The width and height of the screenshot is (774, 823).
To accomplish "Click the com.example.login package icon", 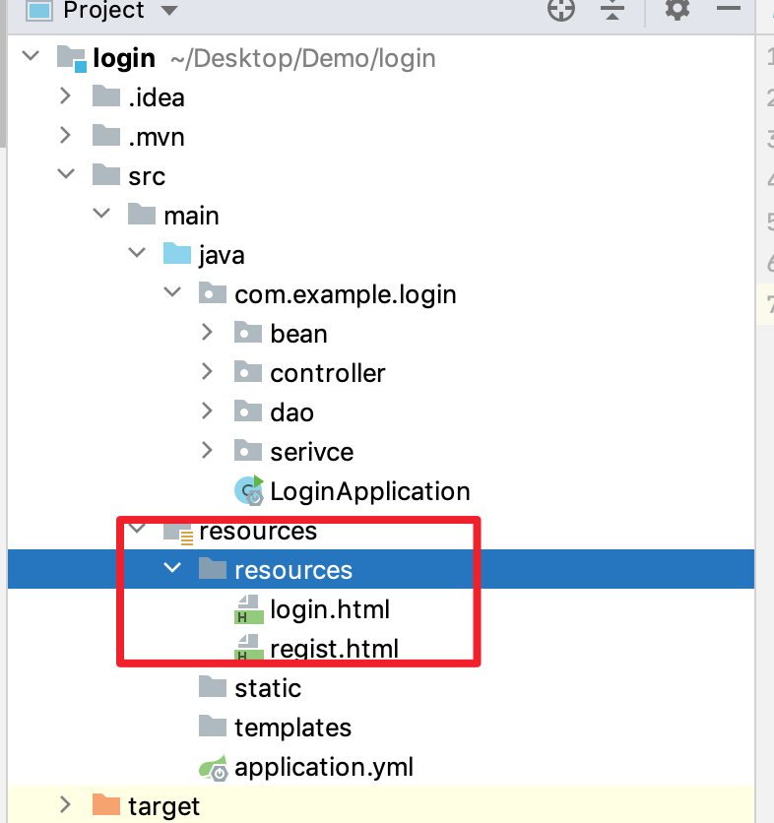I will (x=213, y=293).
